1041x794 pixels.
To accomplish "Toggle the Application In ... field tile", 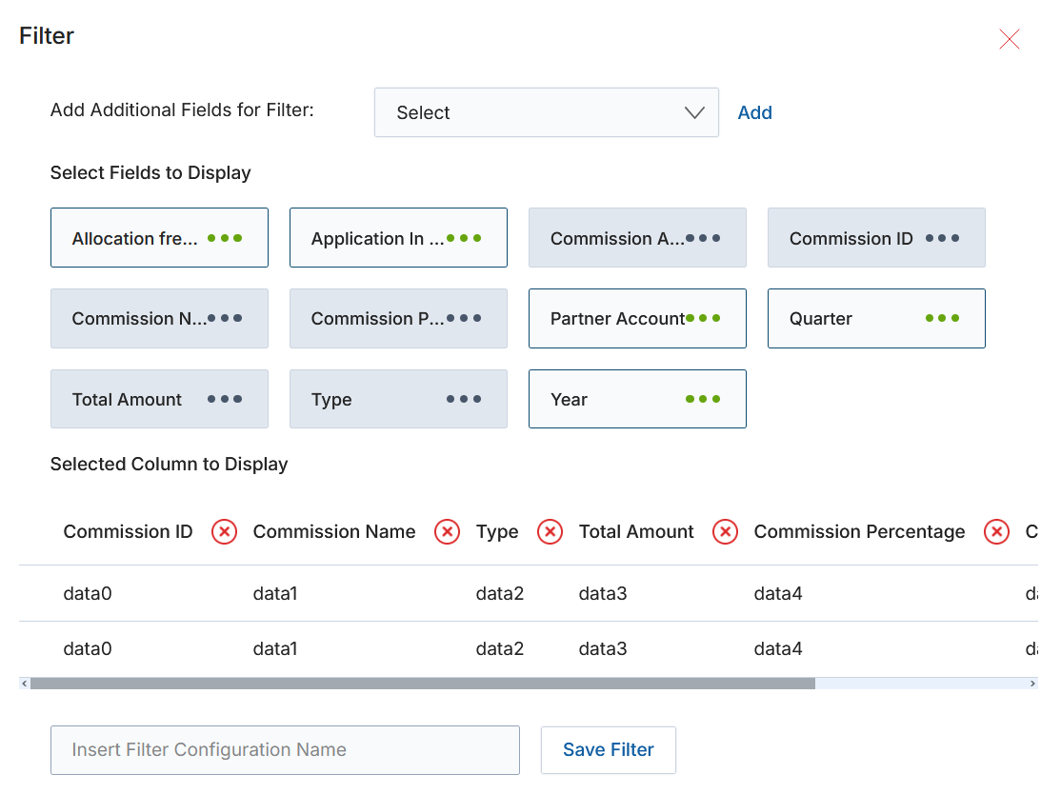I will (398, 238).
